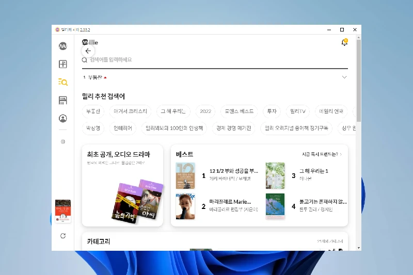Open the piano-key library icon in sidebar

pos(62,100)
